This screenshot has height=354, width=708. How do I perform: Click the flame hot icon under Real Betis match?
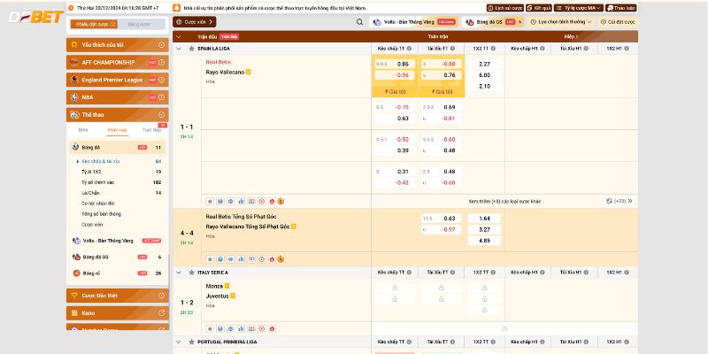(272, 202)
